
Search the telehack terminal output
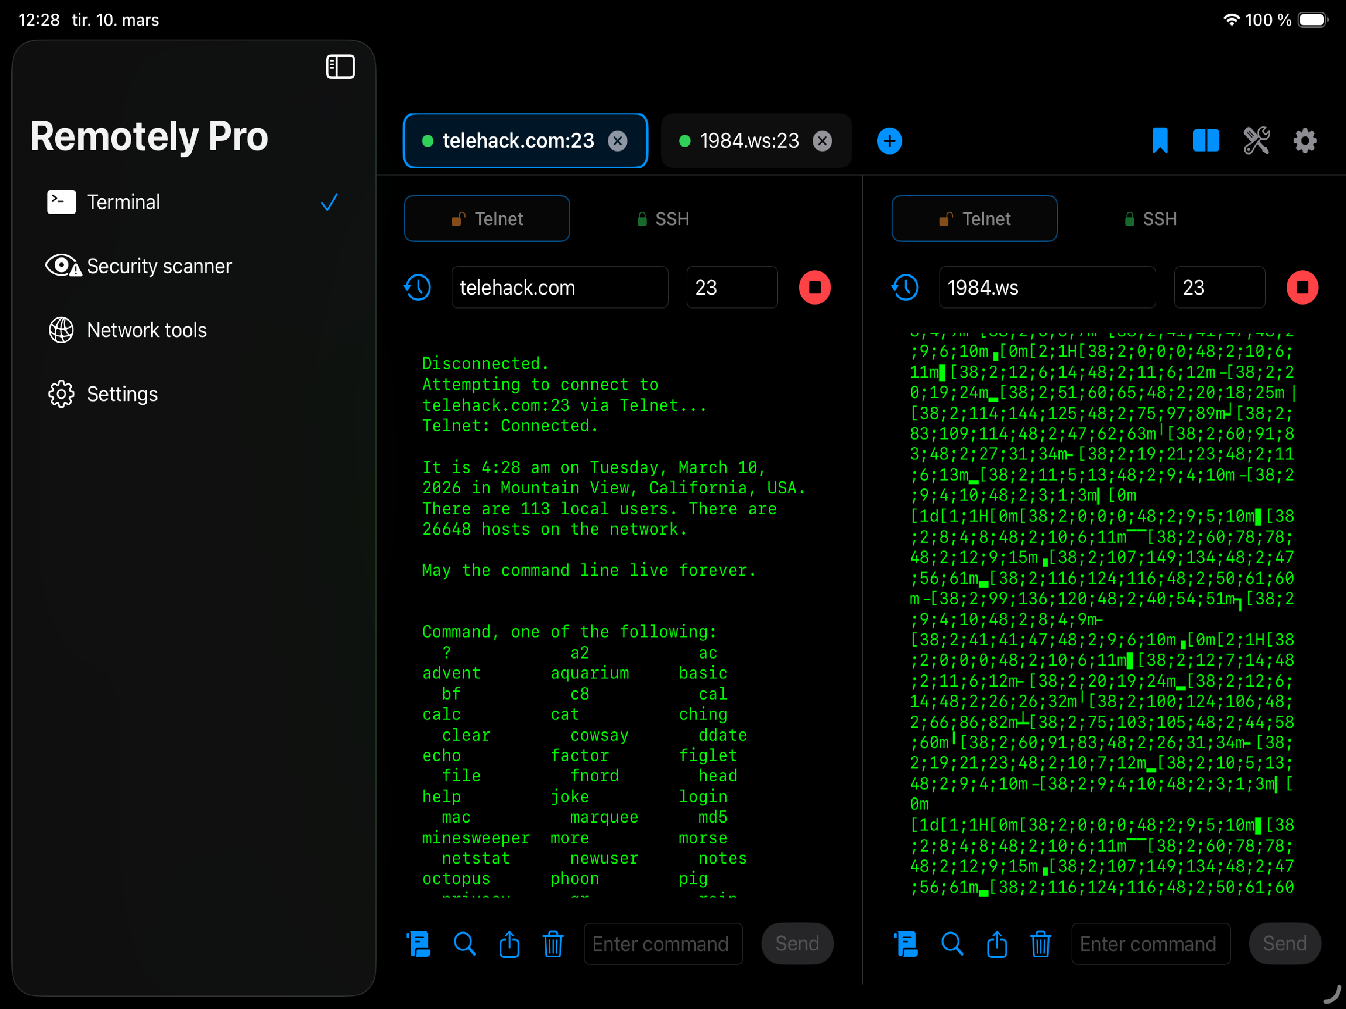[465, 944]
